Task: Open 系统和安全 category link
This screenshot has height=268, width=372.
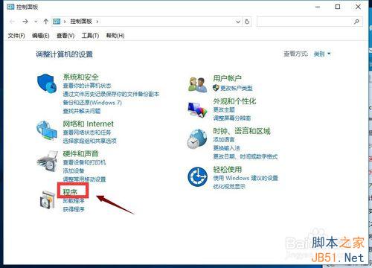Action: point(80,77)
